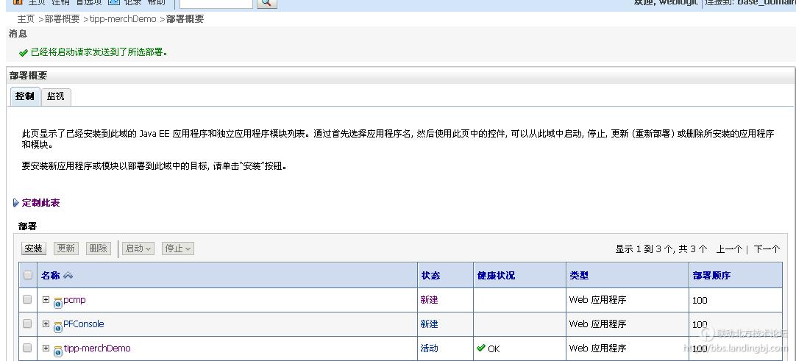The image size is (796, 361).
Task: Expand the pcmp deployment tree node
Action: coord(46,299)
